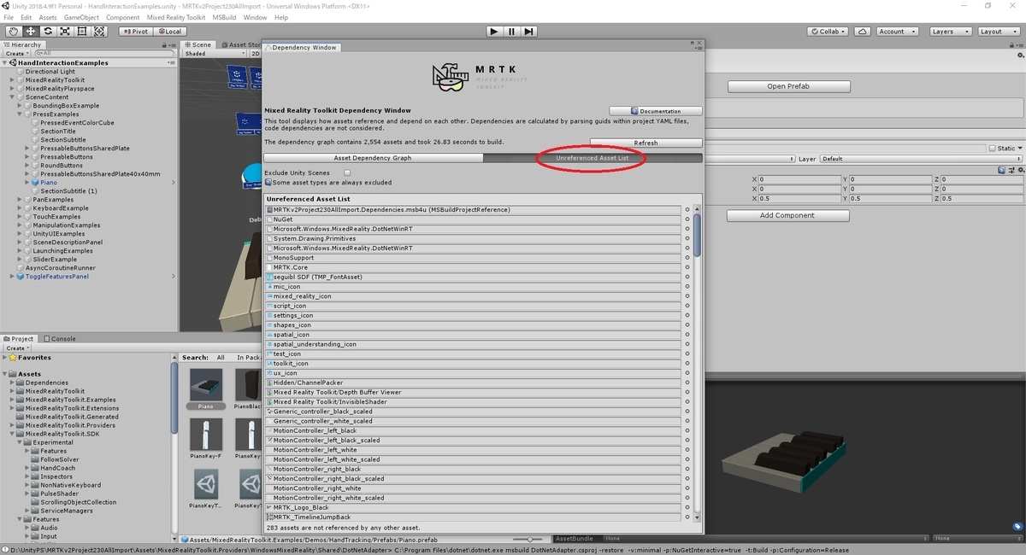The image size is (1026, 555).
Task: Open the File menu
Action: pos(9,17)
